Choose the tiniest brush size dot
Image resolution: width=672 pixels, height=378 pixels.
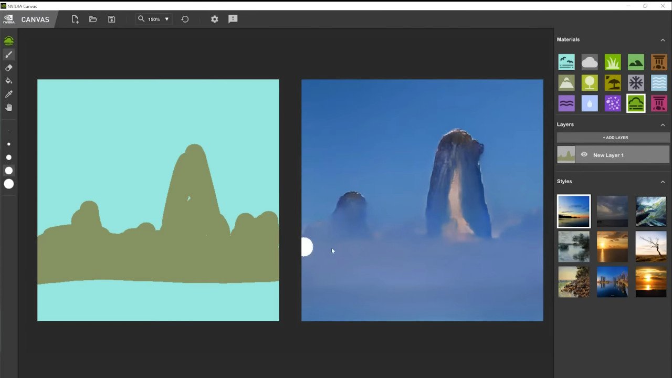coord(8,131)
